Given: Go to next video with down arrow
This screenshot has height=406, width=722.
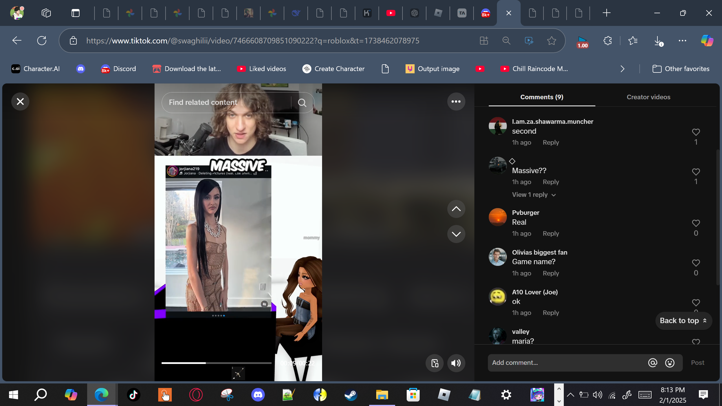Looking at the screenshot, I should coord(456,234).
